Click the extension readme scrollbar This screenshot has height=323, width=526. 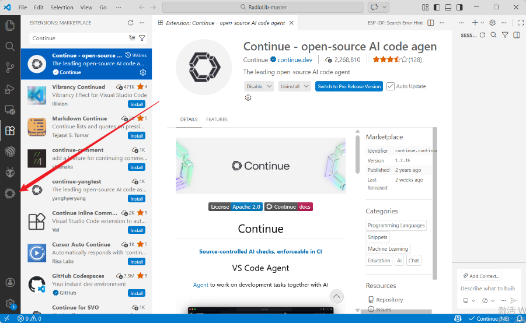[x=358, y=154]
